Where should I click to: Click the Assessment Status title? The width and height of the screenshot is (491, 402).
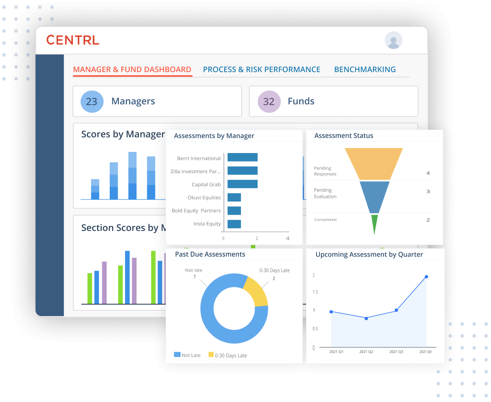pyautogui.click(x=344, y=136)
